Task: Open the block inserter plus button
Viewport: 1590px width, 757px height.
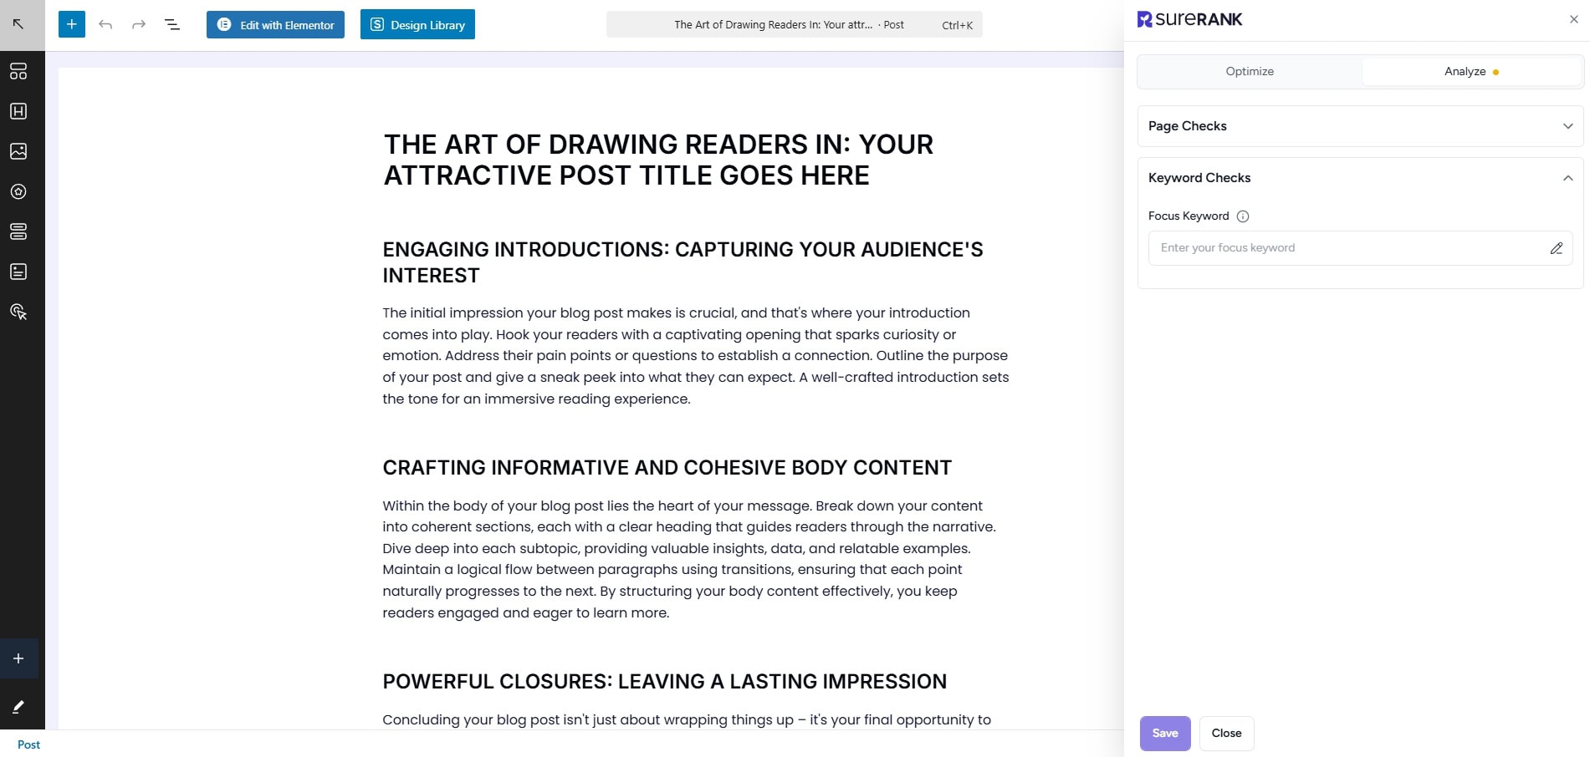Action: pyautogui.click(x=72, y=24)
